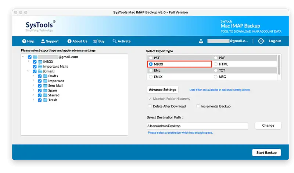Enable Delete After Download option
Viewport: 294px width, 173px height.
150,106
